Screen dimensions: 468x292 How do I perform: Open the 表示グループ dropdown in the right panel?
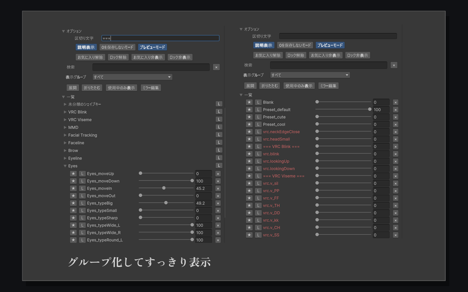point(310,75)
